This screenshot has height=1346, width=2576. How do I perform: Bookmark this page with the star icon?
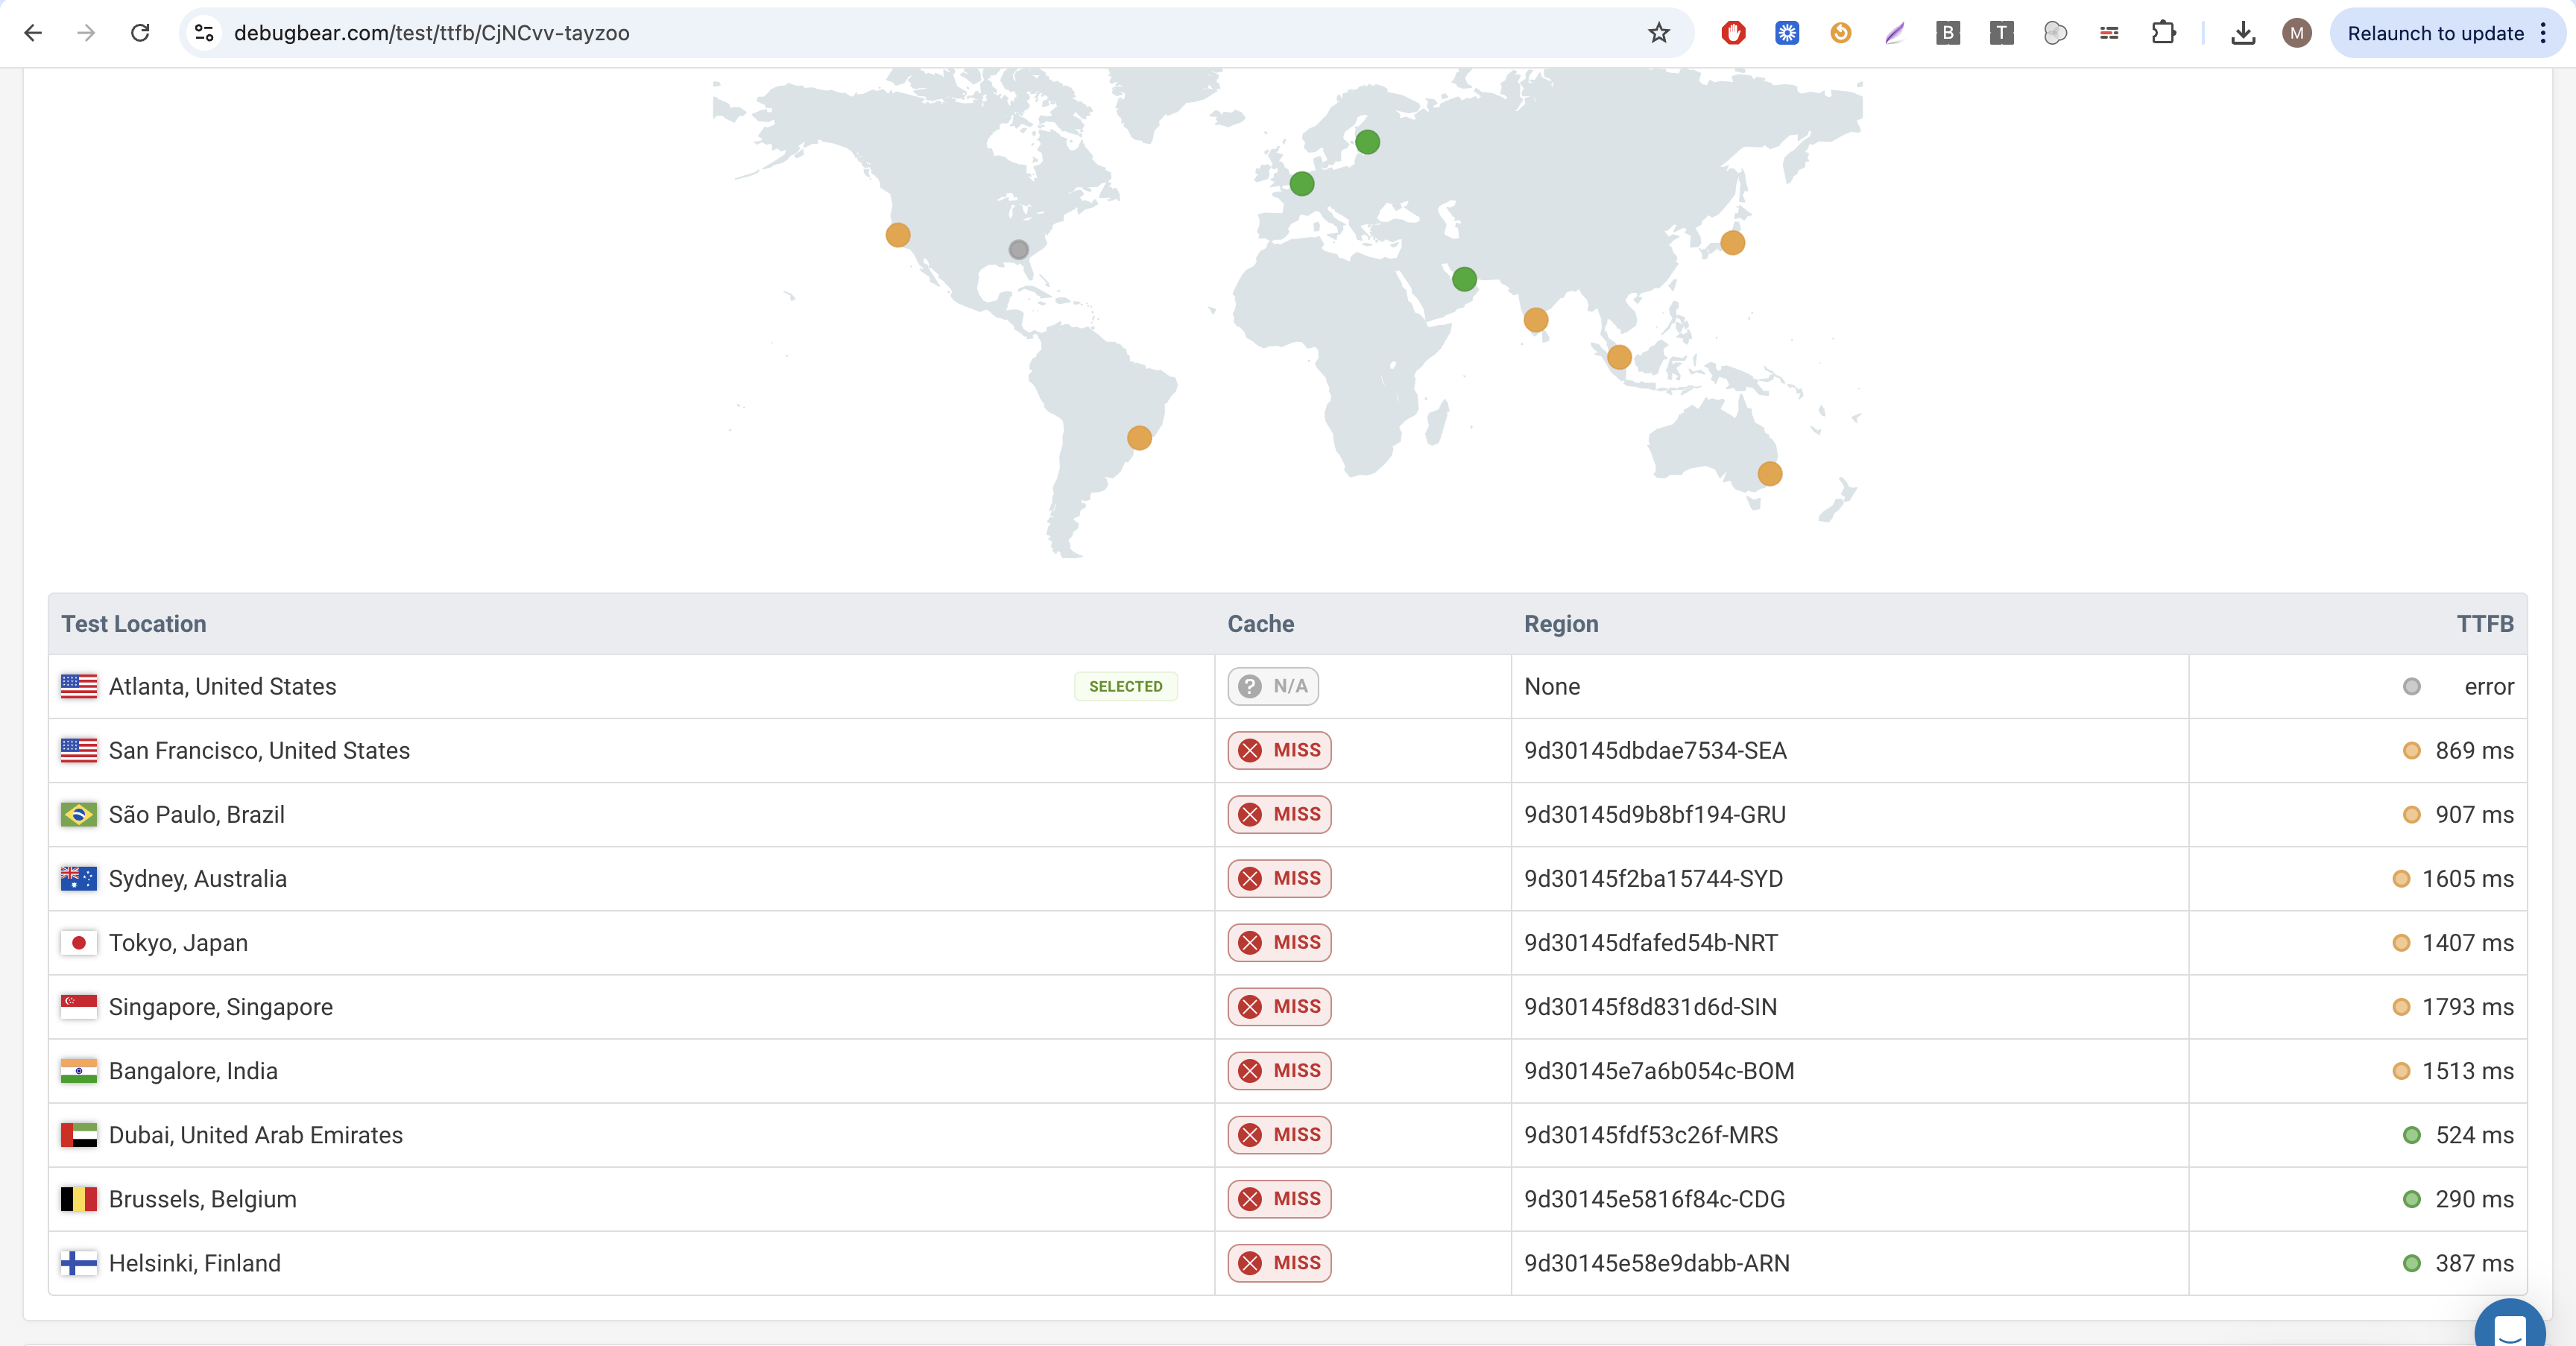tap(1659, 33)
